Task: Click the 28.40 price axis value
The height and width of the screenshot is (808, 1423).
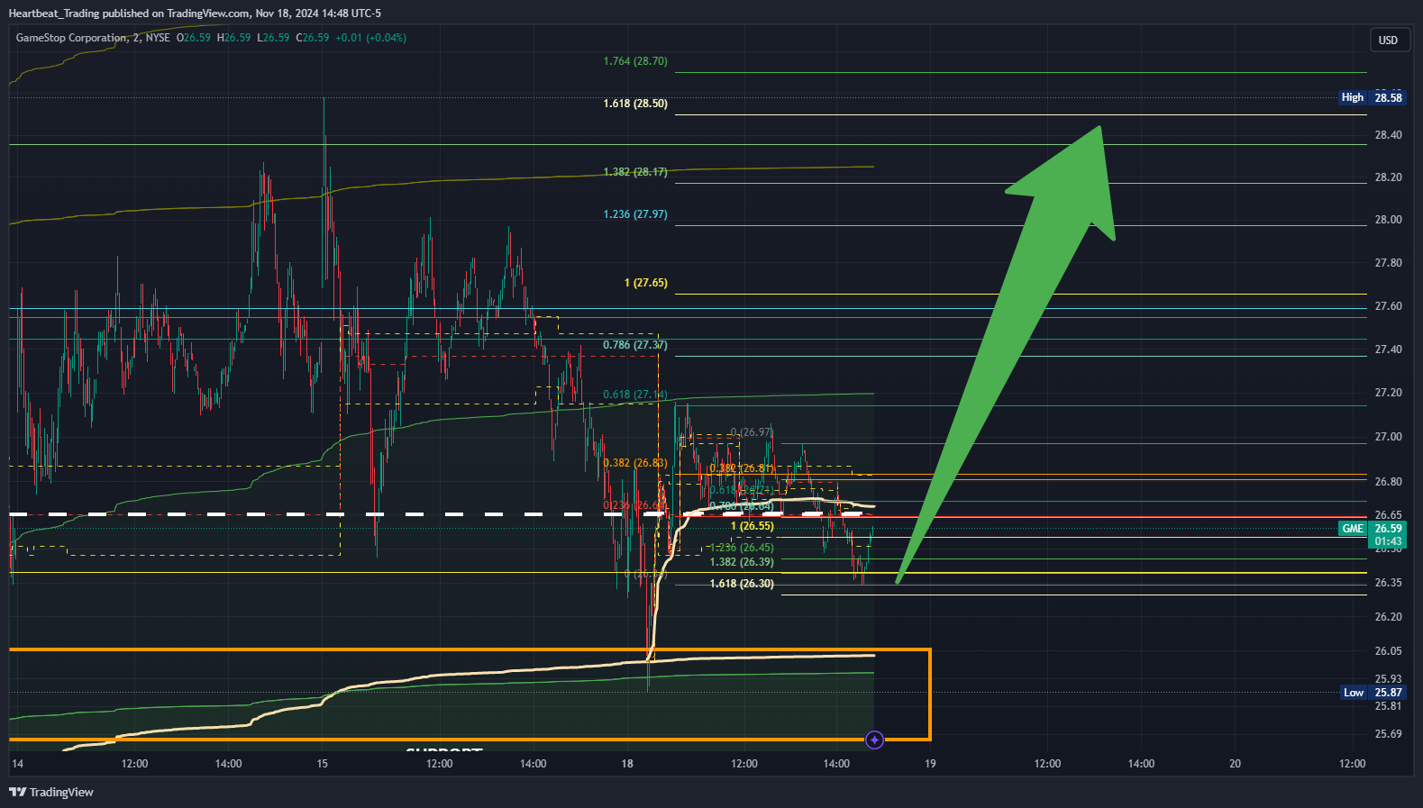Action: coord(1388,135)
